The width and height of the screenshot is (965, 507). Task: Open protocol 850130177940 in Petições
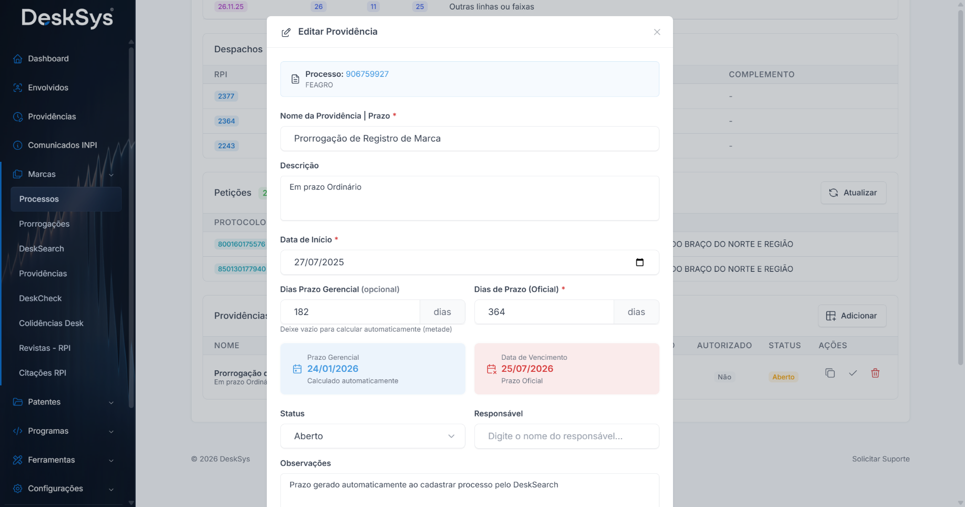(241, 269)
